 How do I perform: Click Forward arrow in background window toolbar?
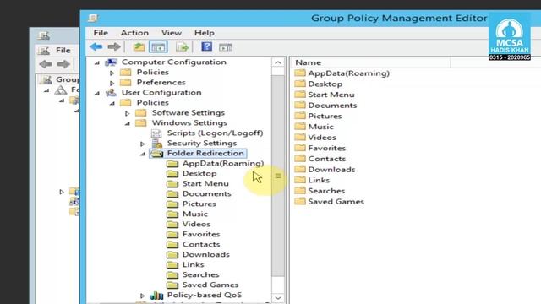[63, 64]
